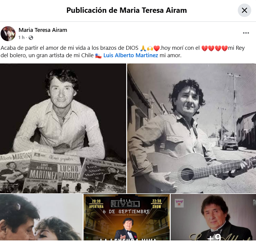Open the three-dot post options menu
This screenshot has width=256, height=244.
[x=246, y=33]
